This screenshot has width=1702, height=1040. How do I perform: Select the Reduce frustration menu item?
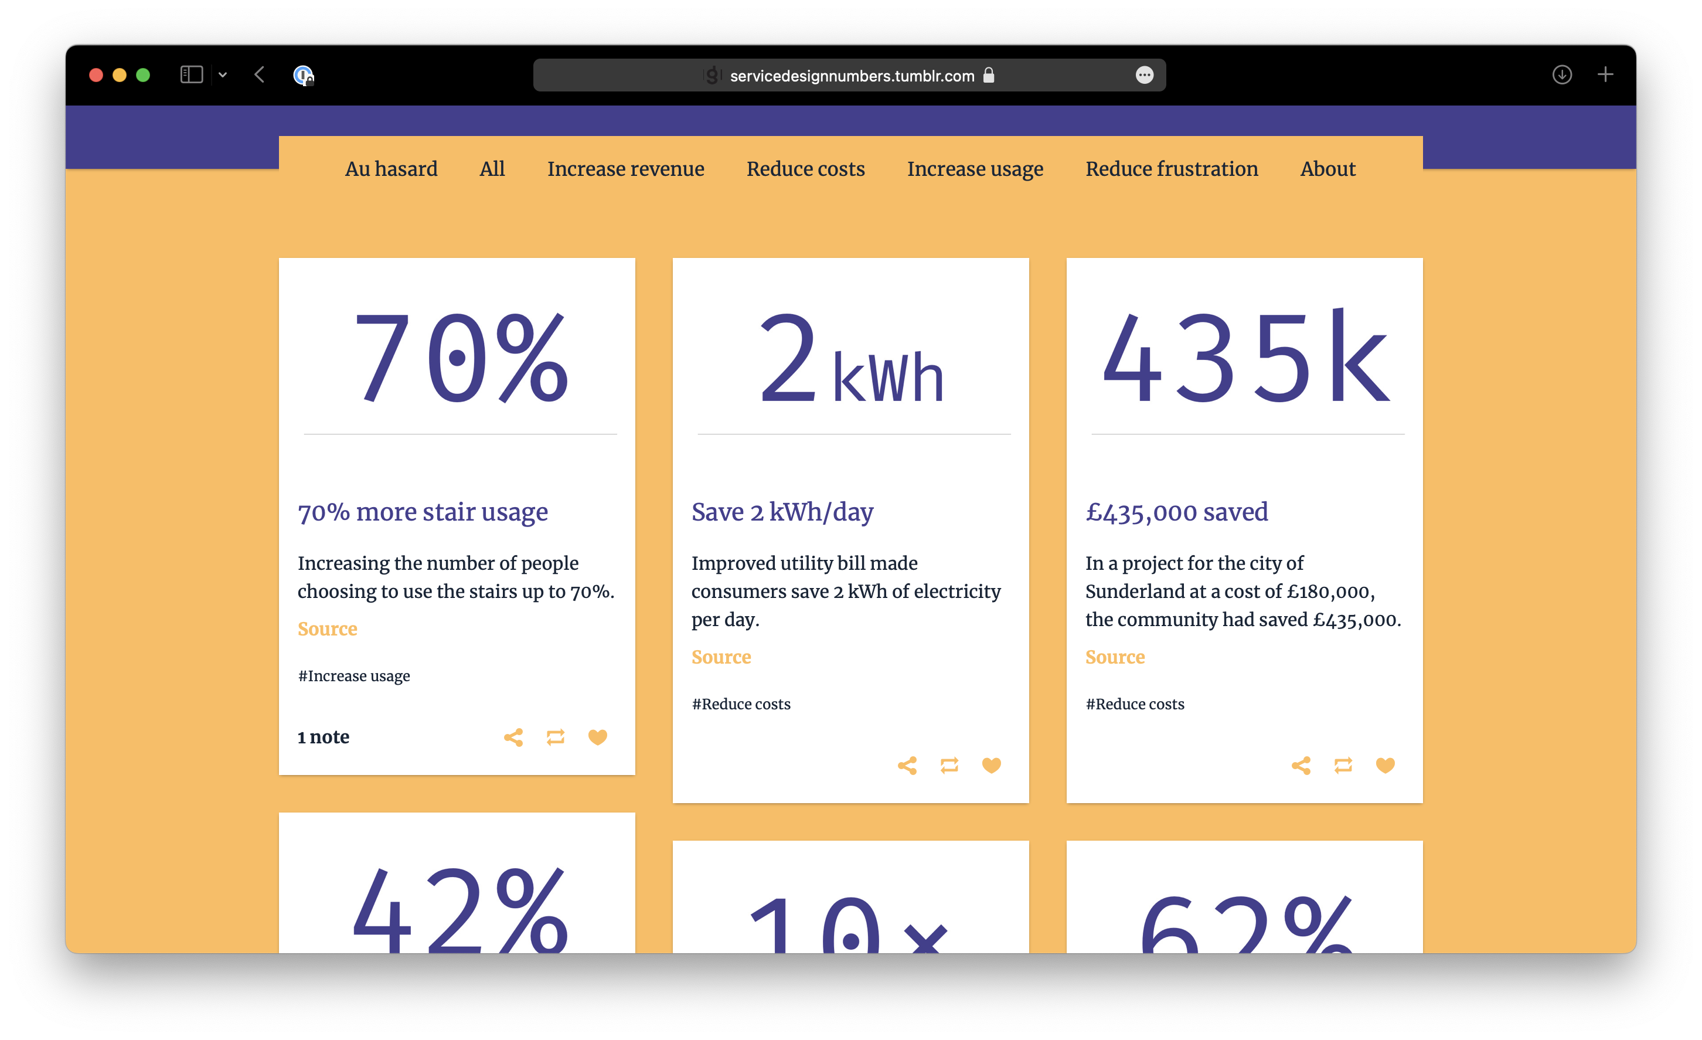[1172, 169]
